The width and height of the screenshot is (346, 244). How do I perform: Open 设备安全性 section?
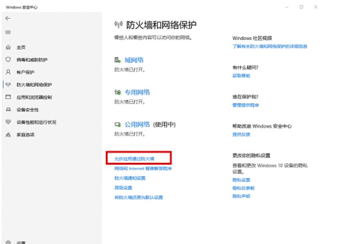[28, 109]
